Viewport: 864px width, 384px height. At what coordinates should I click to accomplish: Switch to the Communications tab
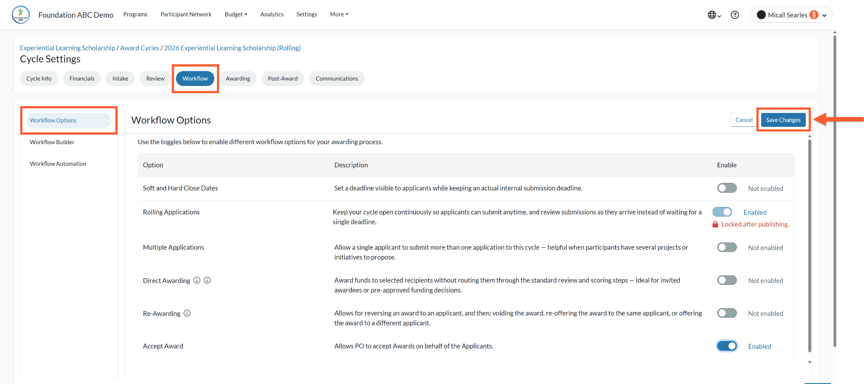click(x=337, y=78)
